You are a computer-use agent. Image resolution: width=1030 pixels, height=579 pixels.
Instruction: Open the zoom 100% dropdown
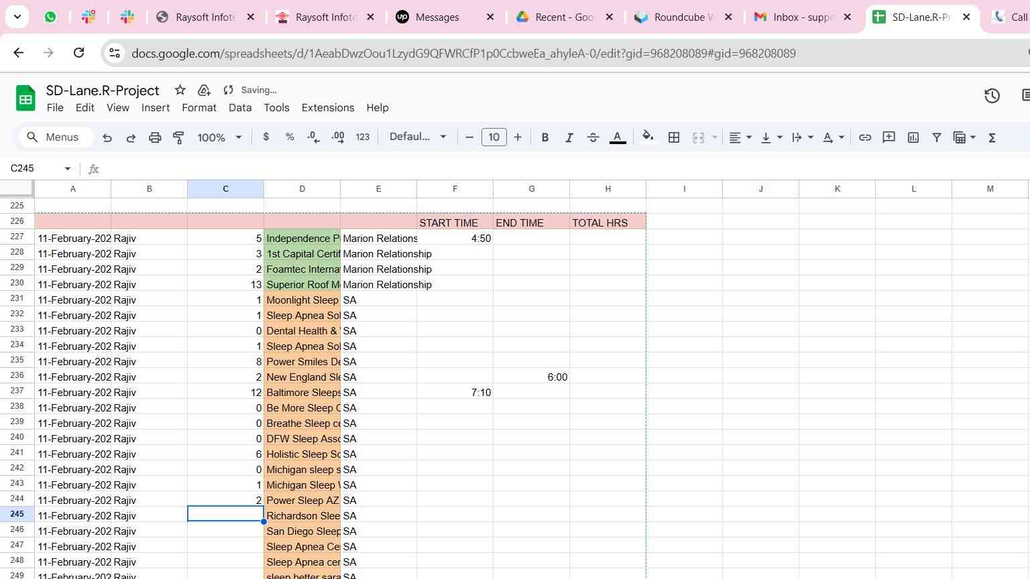coord(219,137)
